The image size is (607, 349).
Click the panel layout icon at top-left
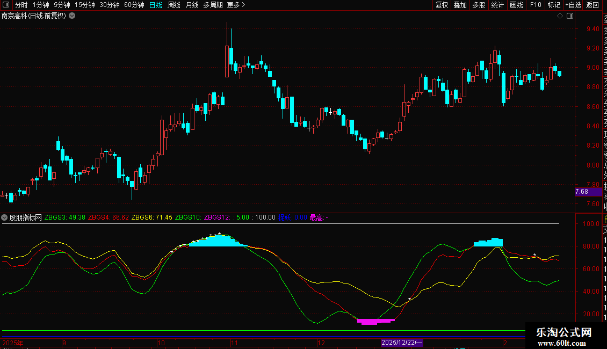pos(5,5)
